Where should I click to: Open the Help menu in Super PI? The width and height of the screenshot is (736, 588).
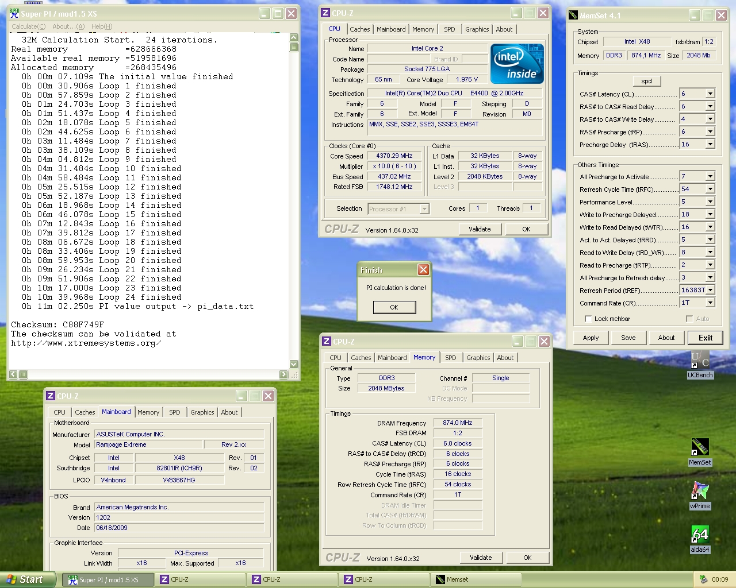[x=102, y=26]
